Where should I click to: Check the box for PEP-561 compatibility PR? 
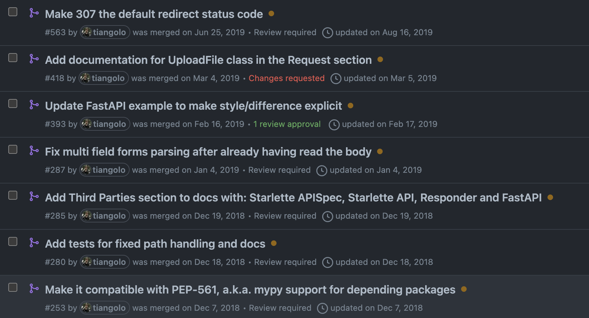[13, 287]
